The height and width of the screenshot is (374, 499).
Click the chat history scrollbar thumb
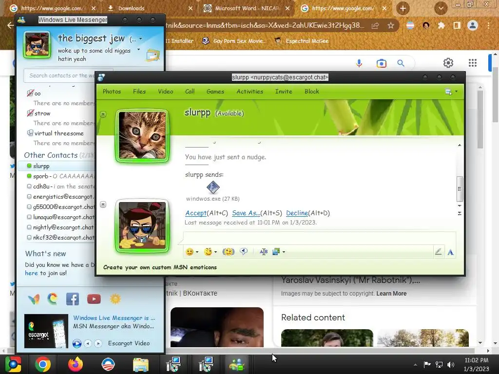point(460,189)
